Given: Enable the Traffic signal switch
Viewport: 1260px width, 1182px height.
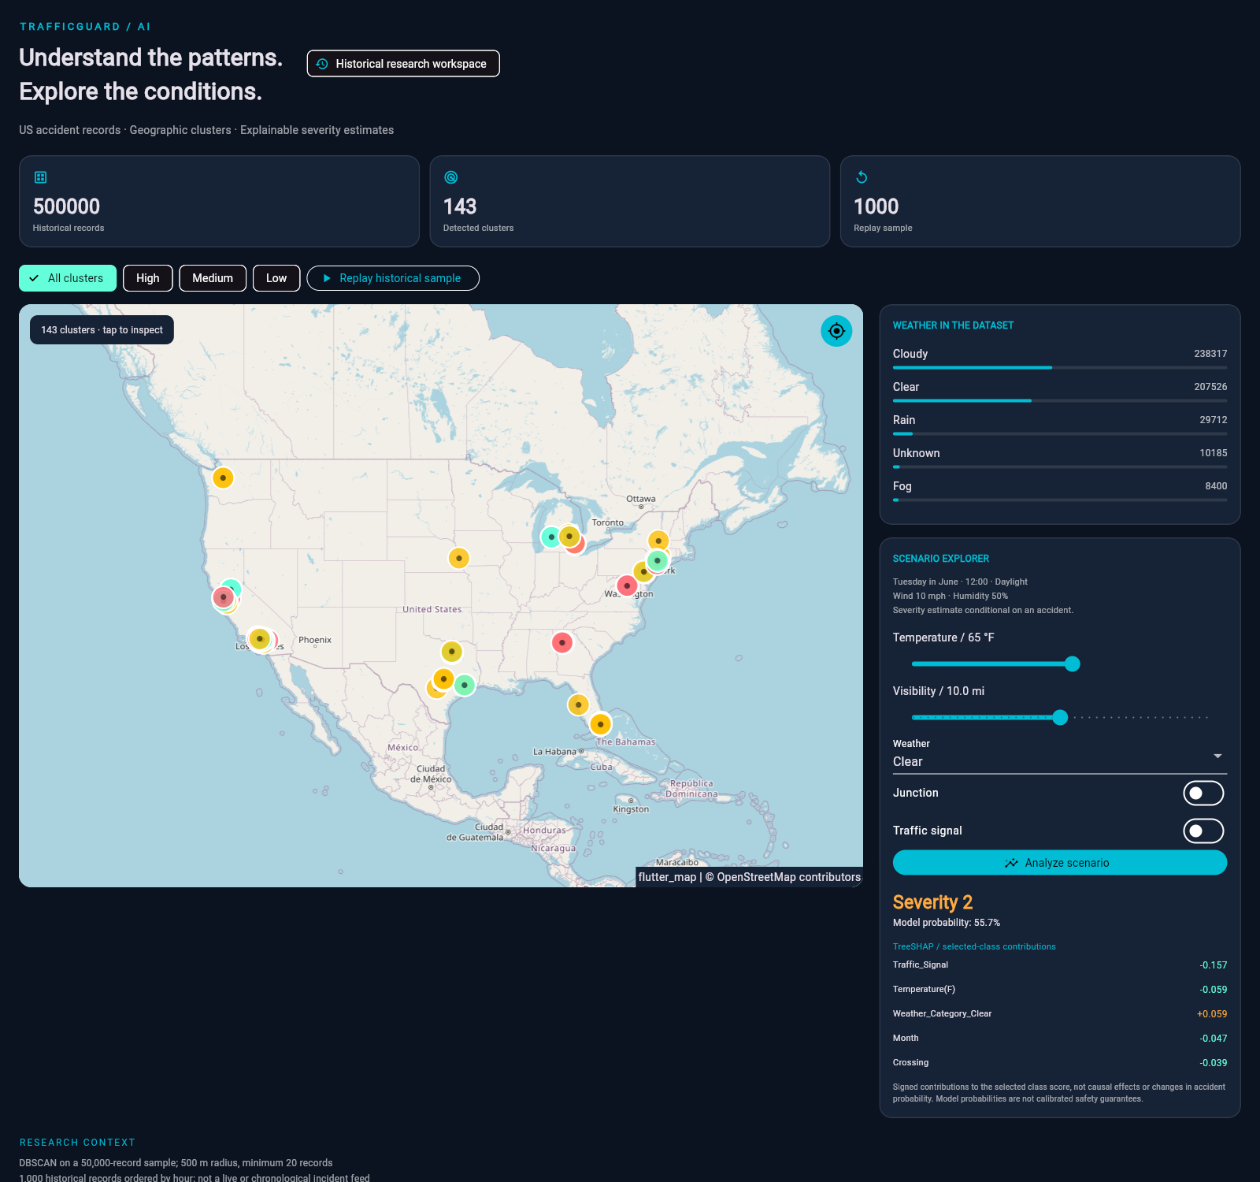Looking at the screenshot, I should (1203, 831).
